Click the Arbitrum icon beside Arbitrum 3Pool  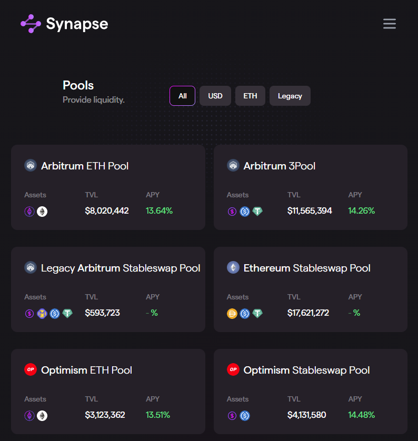coord(233,166)
